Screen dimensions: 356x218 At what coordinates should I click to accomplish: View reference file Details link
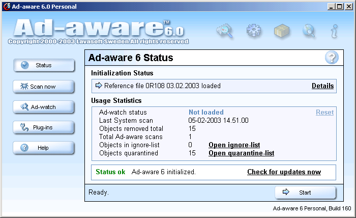point(322,86)
